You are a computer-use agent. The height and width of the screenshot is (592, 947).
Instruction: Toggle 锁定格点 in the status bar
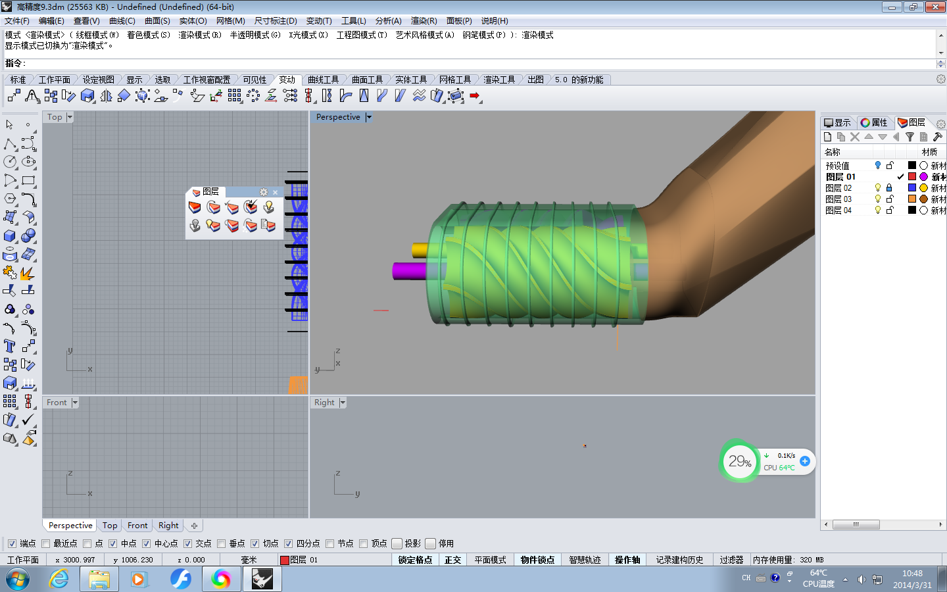coord(416,560)
